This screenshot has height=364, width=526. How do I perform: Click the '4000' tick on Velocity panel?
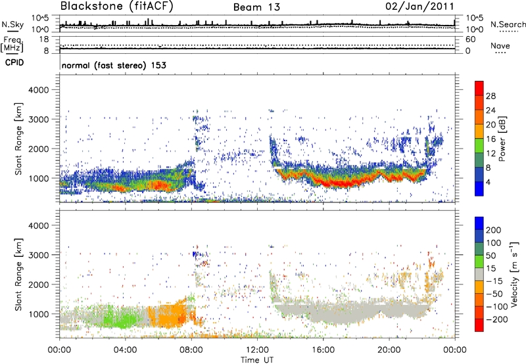point(38,225)
